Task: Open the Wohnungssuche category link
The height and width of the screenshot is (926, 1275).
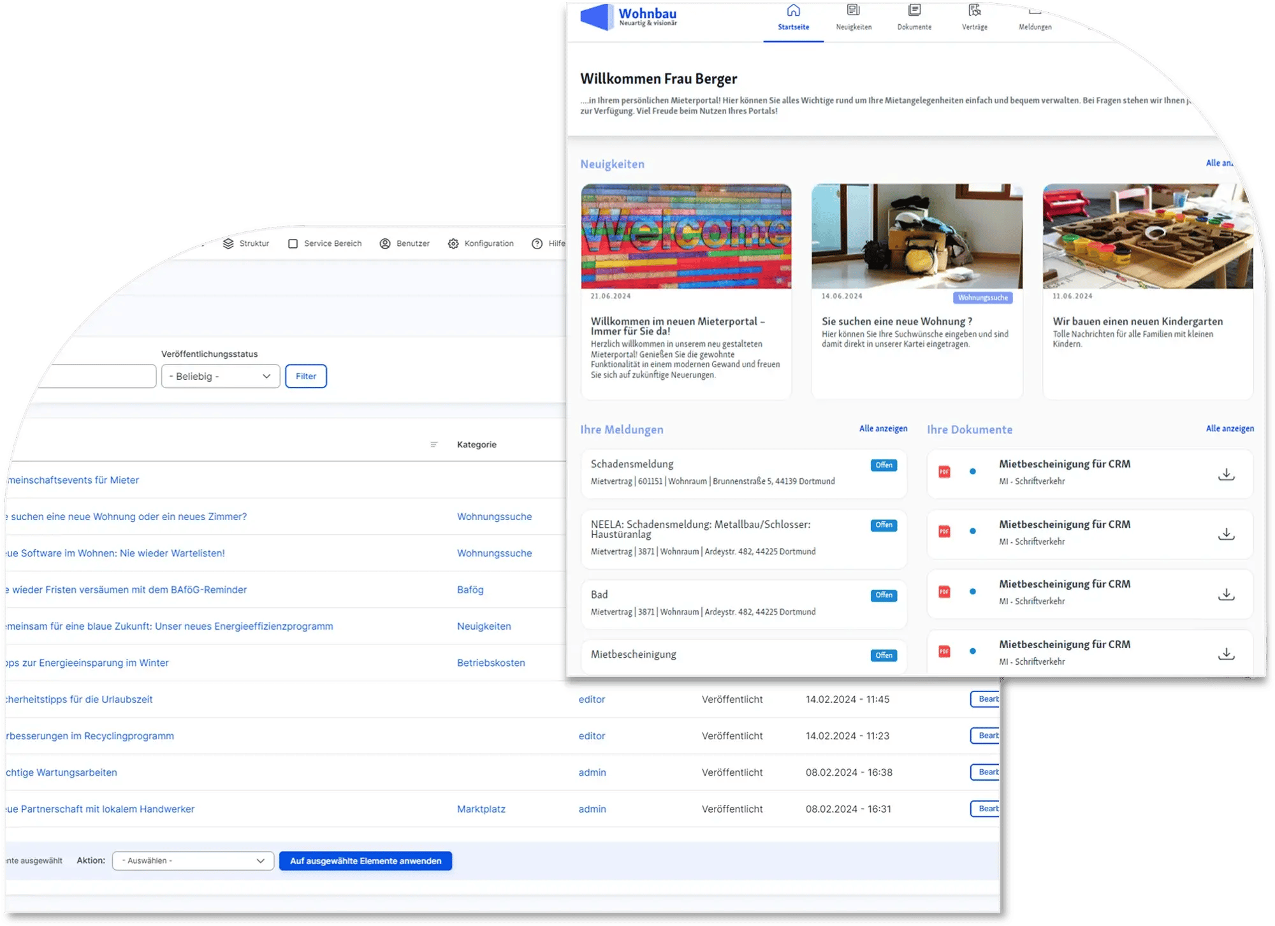Action: [x=494, y=516]
